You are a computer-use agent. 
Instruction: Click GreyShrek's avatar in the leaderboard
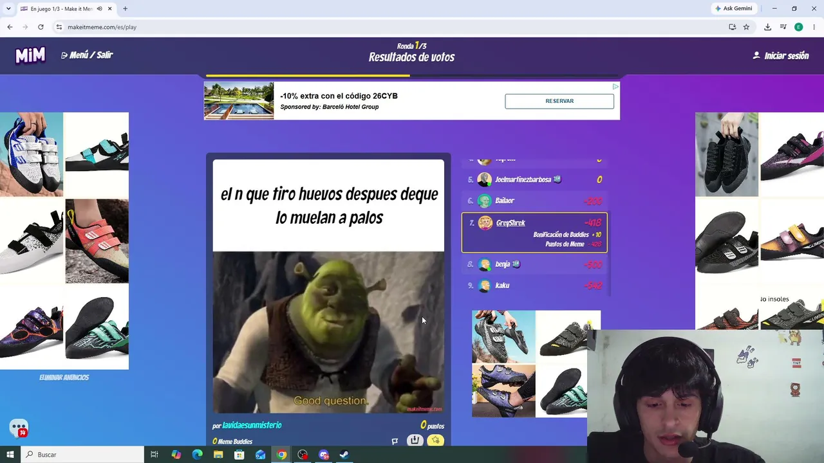click(485, 223)
